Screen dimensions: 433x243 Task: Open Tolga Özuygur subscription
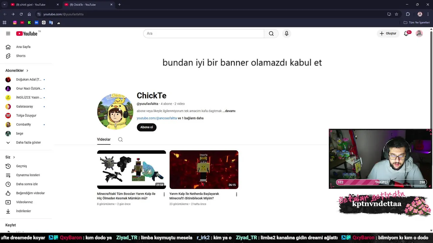pos(26,115)
